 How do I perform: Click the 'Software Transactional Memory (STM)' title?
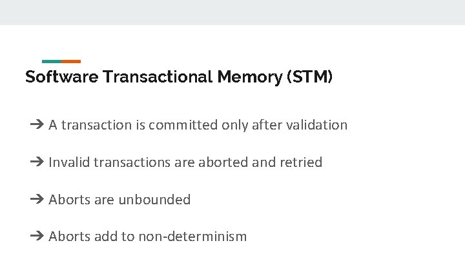point(179,77)
